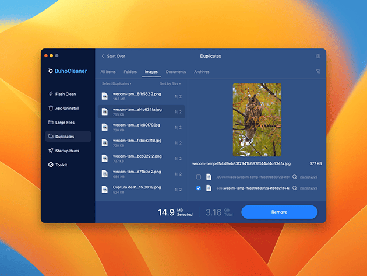
Task: Open the Sort by Size dropdown
Action: (x=171, y=84)
